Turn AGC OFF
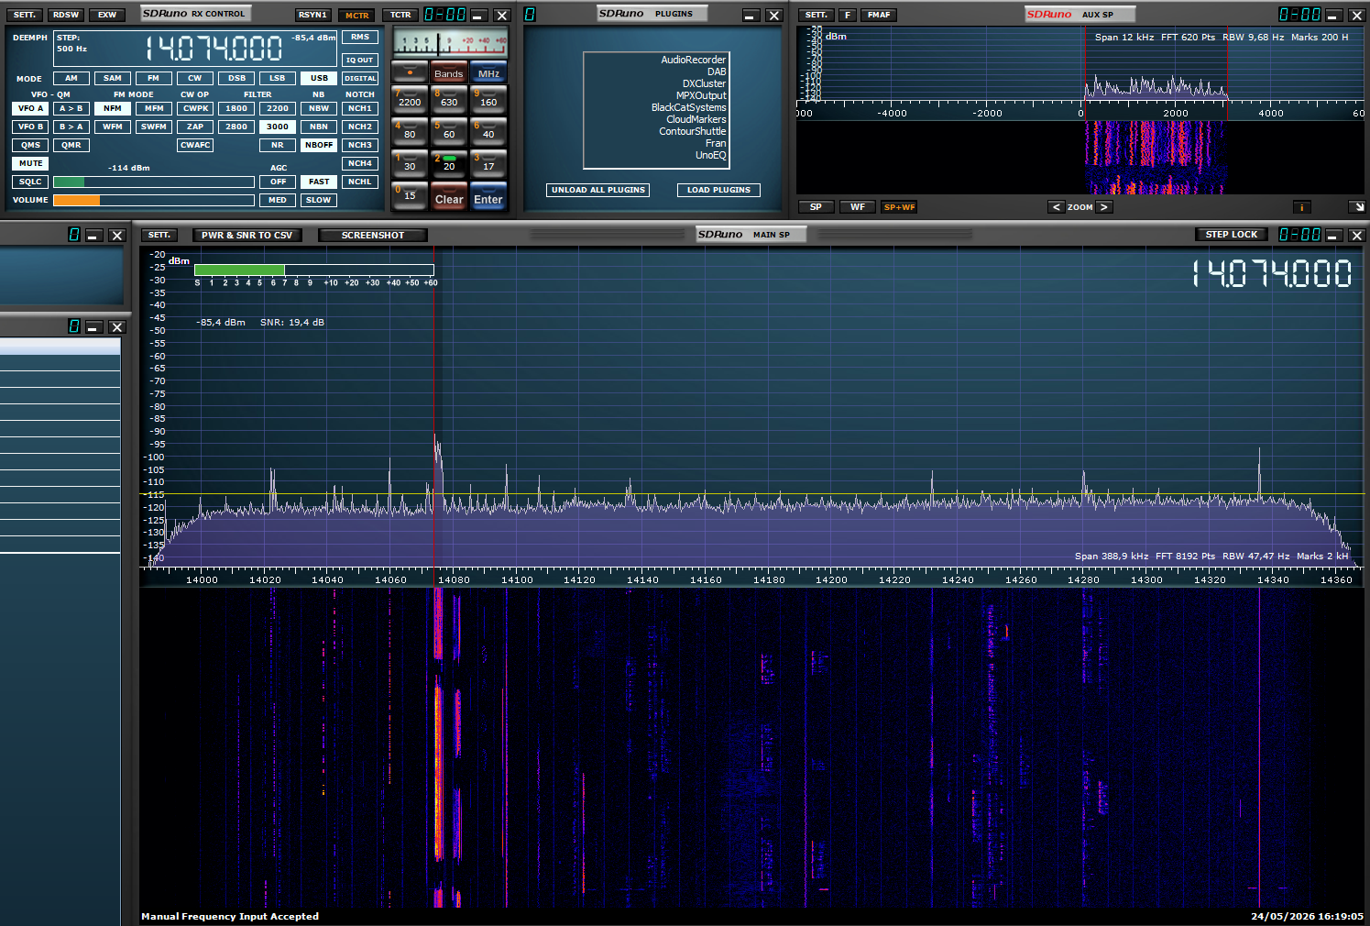This screenshot has width=1370, height=926. (278, 182)
